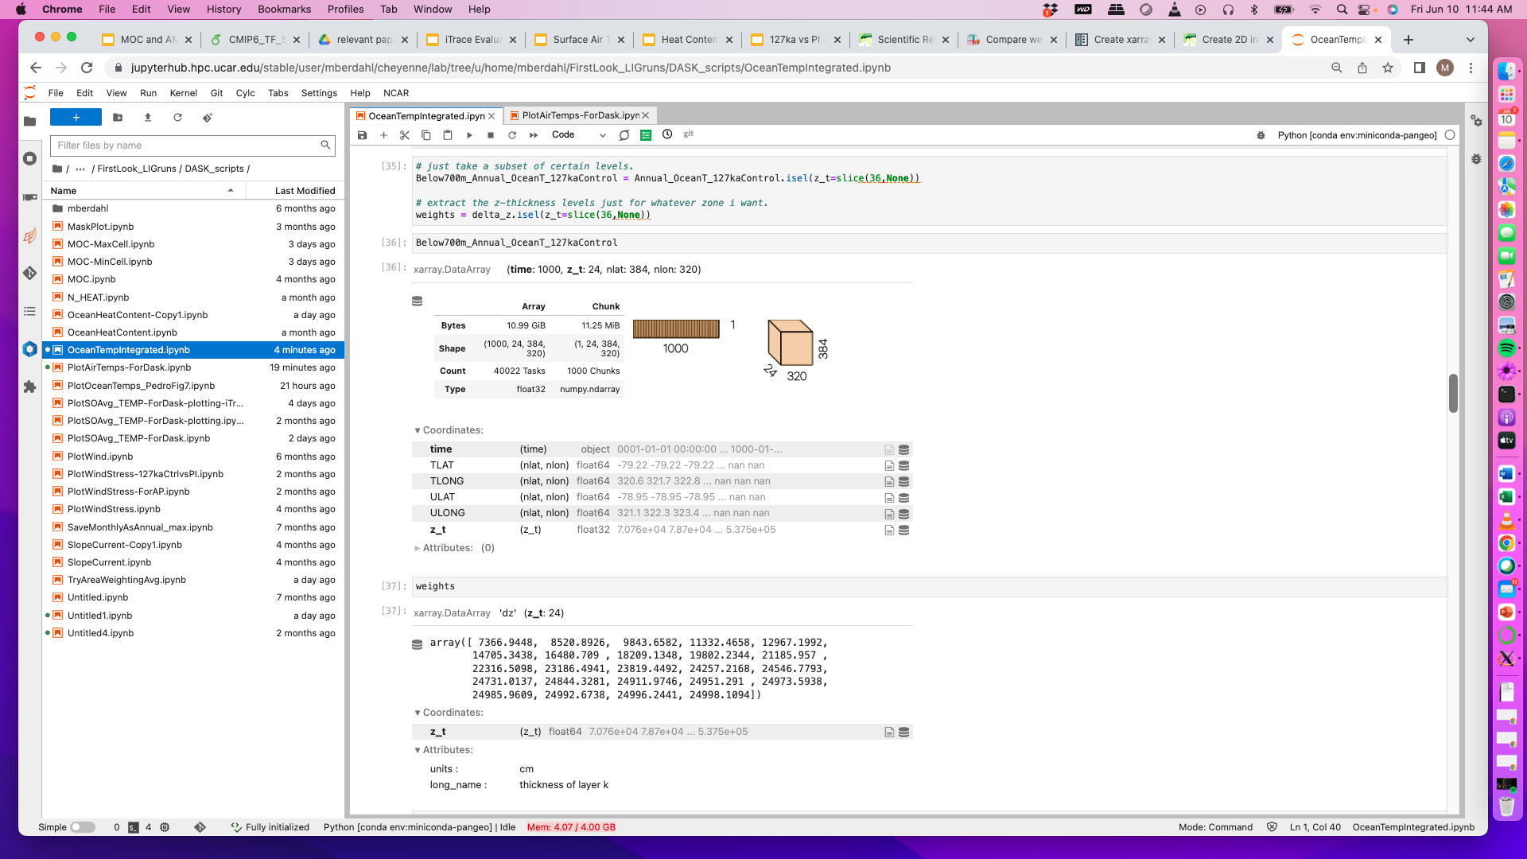The height and width of the screenshot is (859, 1527).
Task: Upload files with the upload arrow icon
Action: (148, 118)
